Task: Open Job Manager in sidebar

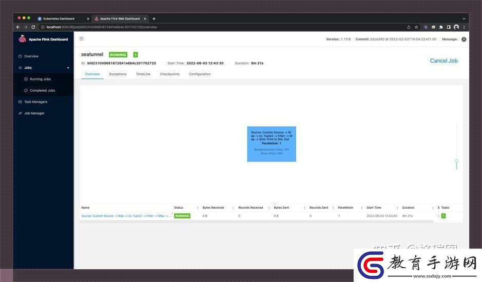Action: click(34, 113)
